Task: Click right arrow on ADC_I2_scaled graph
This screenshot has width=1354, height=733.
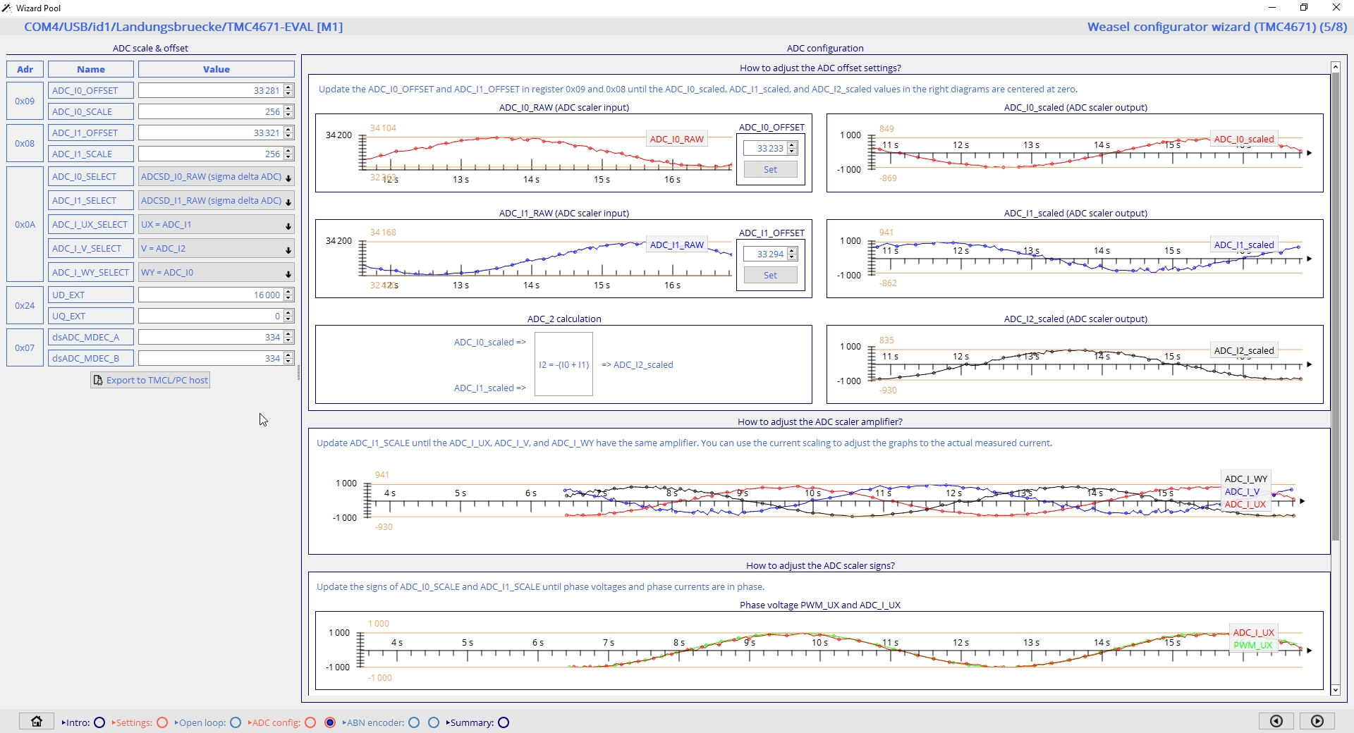Action: (1309, 364)
